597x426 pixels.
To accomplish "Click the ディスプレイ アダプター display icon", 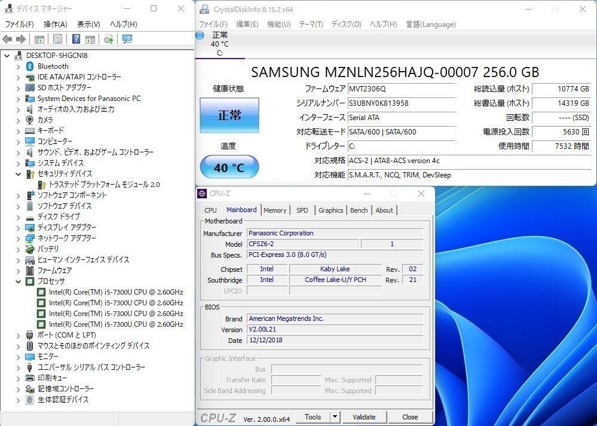I will pyautogui.click(x=30, y=228).
